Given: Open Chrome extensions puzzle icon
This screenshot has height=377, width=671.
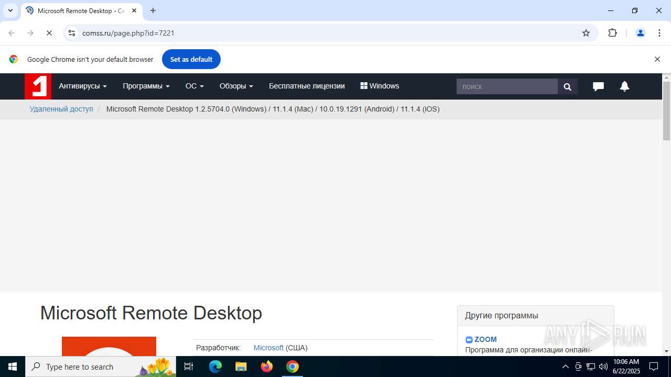Looking at the screenshot, I should pos(612,33).
